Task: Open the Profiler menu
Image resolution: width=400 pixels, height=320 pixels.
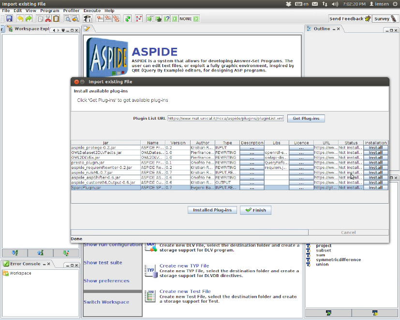Action: (72, 11)
